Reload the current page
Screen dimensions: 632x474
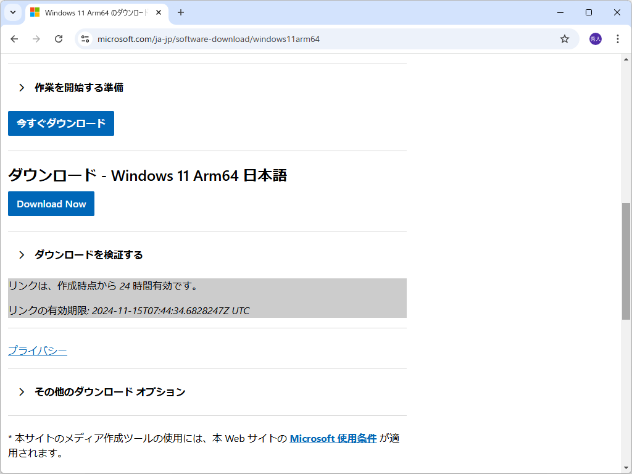59,38
